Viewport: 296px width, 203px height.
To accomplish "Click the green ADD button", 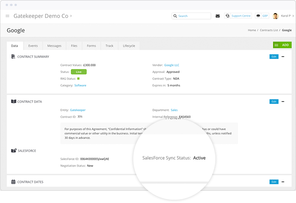I will coord(282,45).
